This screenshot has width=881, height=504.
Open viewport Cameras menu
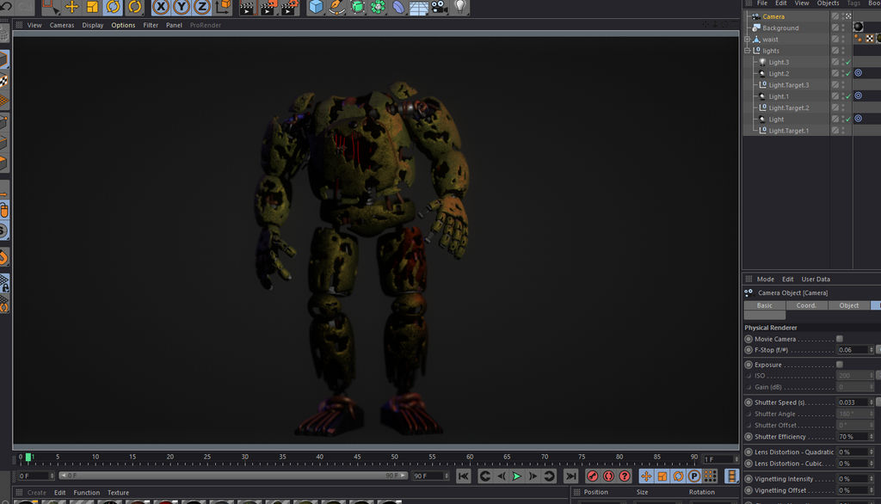click(62, 25)
